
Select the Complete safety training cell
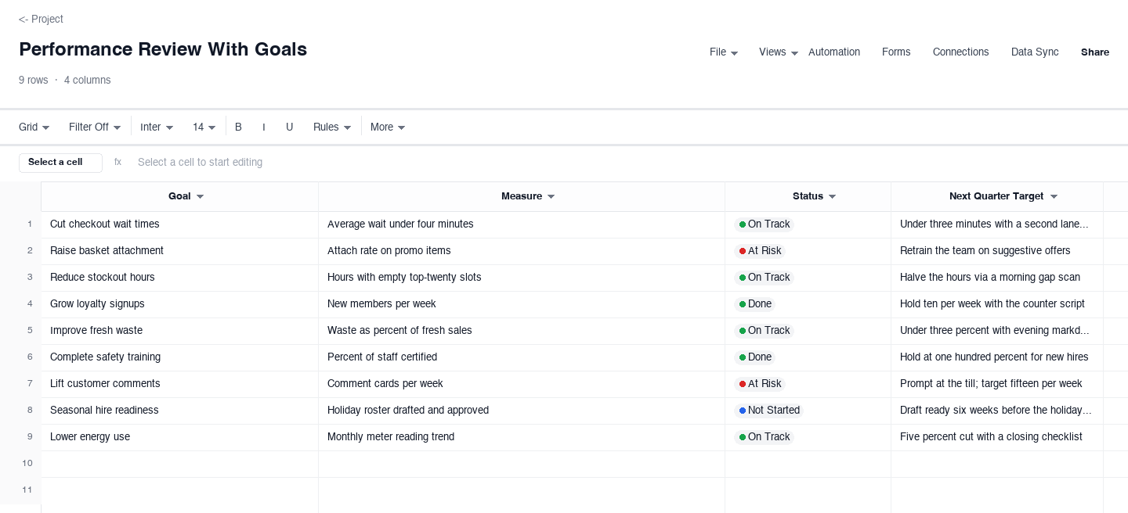[x=179, y=357]
